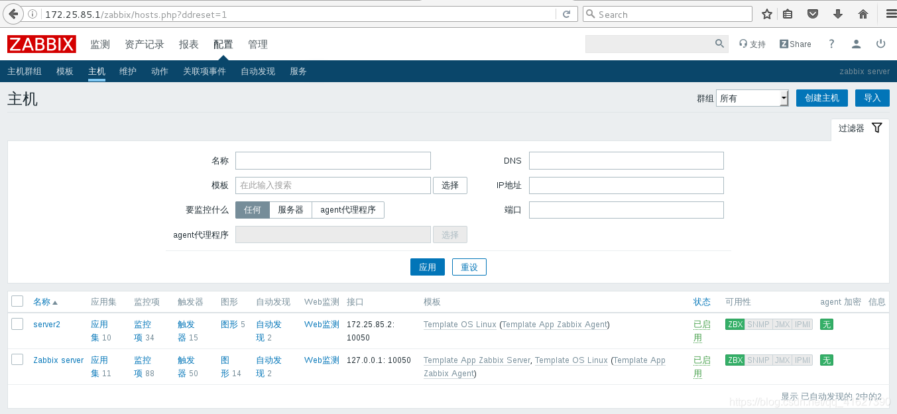897x414 pixels.
Task: Select the 服务器 monitoring option
Action: (x=290, y=210)
